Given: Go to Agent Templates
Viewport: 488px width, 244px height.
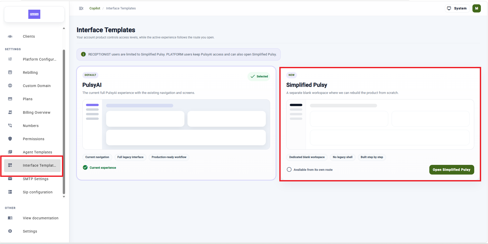Looking at the screenshot, I should pos(32,152).
